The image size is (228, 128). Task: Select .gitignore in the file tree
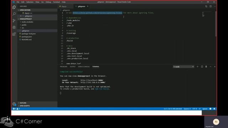pos(37,31)
